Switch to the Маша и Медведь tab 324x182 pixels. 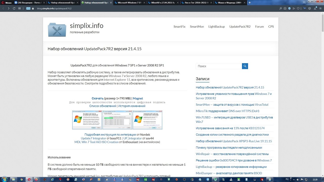[230, 3]
